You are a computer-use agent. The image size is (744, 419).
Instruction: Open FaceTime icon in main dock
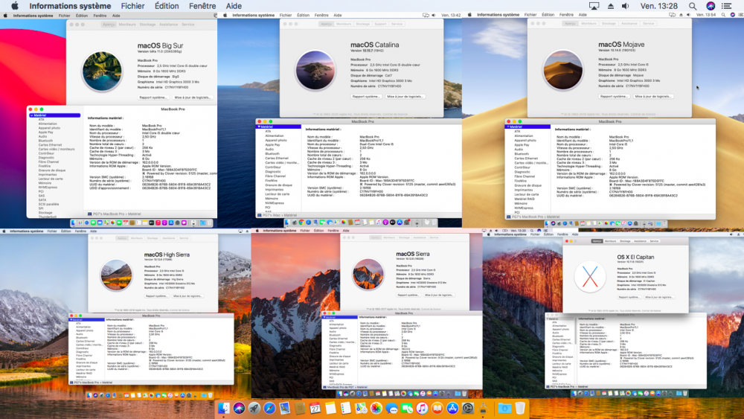coord(407,408)
